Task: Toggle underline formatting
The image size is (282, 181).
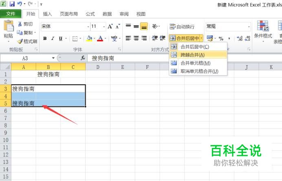Action: pyautogui.click(x=61, y=38)
